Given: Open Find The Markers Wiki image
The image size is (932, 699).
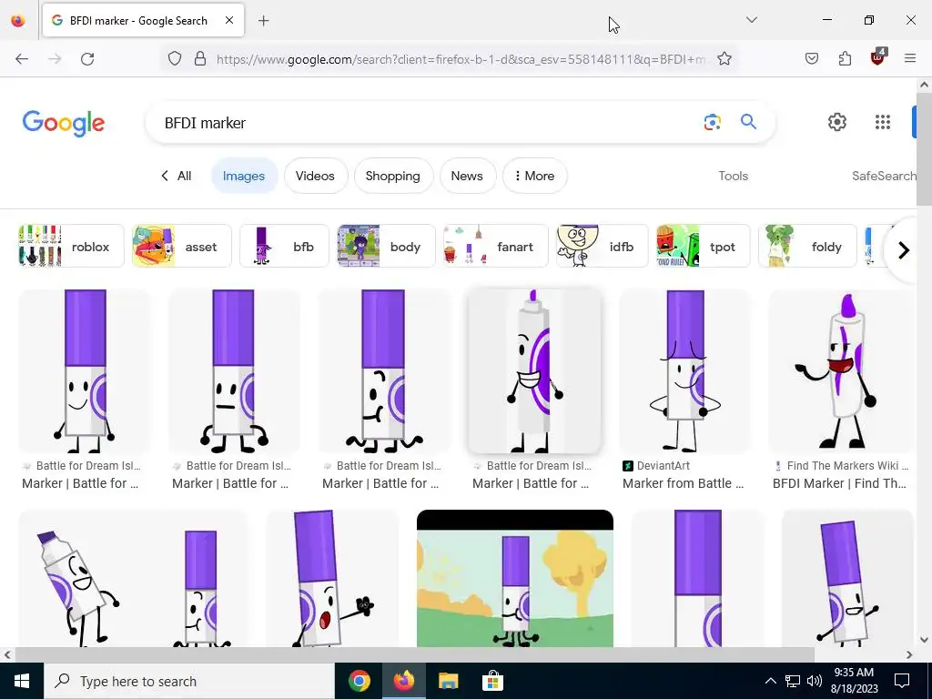Looking at the screenshot, I should click(842, 371).
